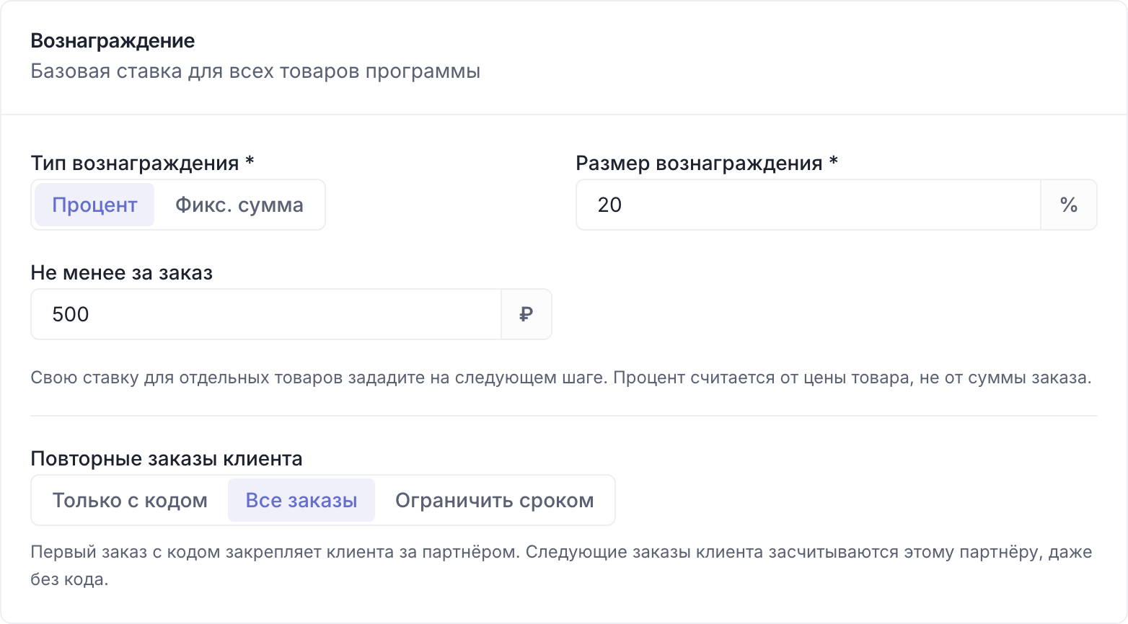Click the Повторные заказы клиента label
Image resolution: width=1128 pixels, height=624 pixels.
(x=167, y=458)
